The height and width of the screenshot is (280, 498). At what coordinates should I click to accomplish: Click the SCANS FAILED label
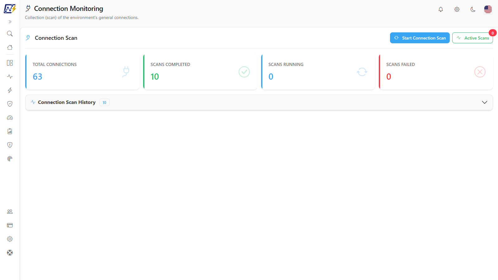[x=401, y=64]
